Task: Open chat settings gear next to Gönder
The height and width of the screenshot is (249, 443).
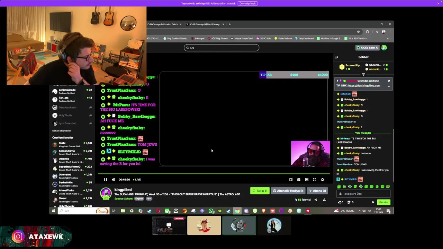Action: 373,202
